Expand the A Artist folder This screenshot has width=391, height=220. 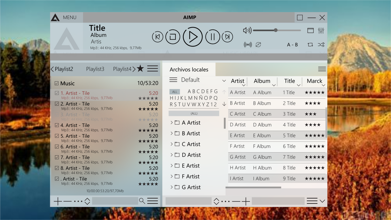coord(172,122)
